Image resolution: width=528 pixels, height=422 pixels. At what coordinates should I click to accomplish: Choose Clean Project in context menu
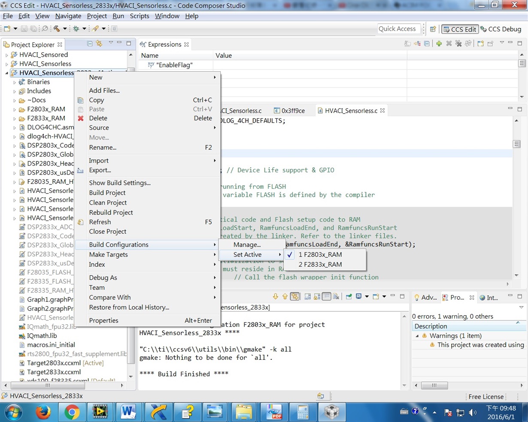[x=108, y=202]
